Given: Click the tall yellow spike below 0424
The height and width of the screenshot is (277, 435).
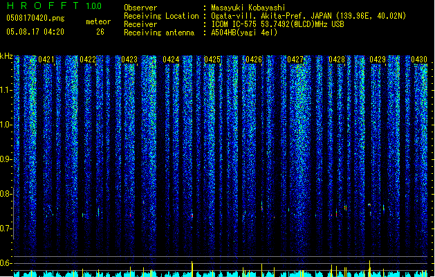Looking at the screenshot, I should pyautogui.click(x=192, y=269).
